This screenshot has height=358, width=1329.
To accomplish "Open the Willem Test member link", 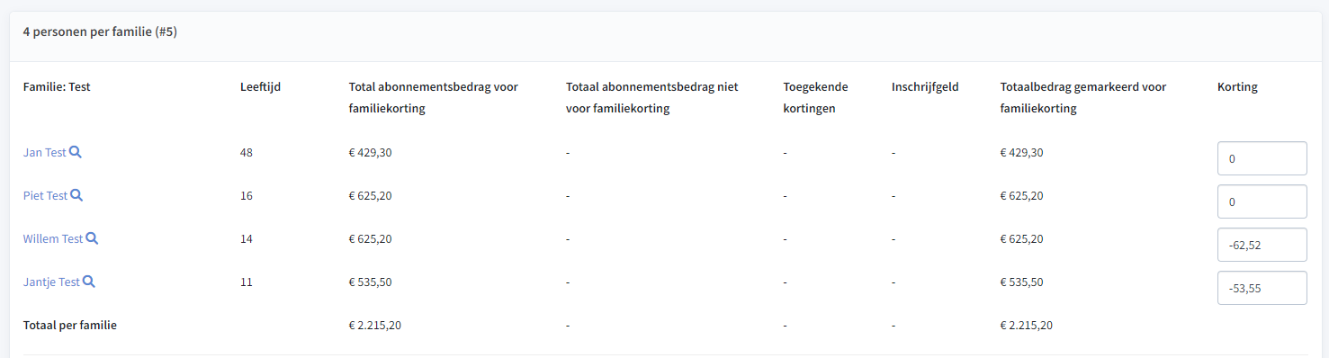I will point(53,239).
